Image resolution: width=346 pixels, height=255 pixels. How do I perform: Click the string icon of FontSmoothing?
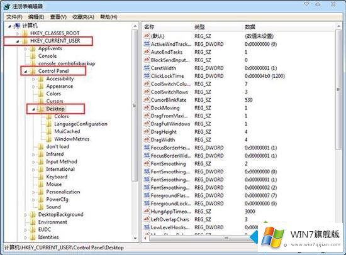tap(147, 163)
